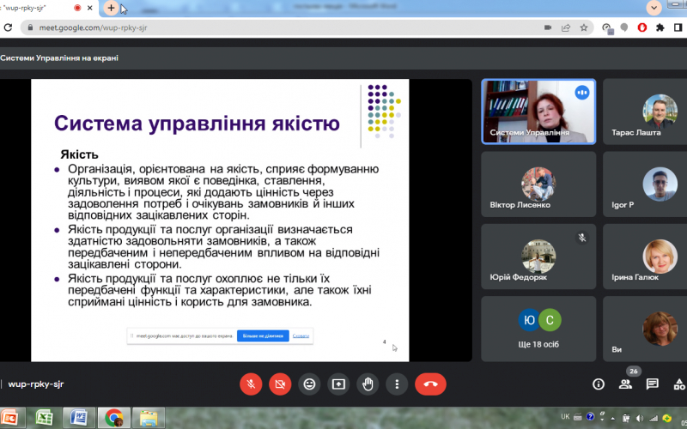Select Віктор Лисенко participant tile
The image size is (687, 429).
click(538, 184)
